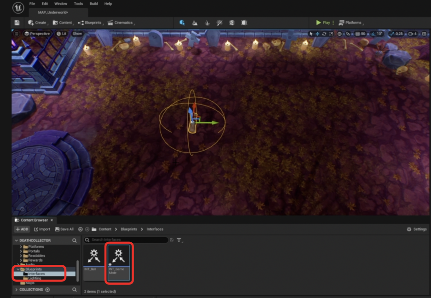Search the DEATHCOLLECTOR folder tree magnifier icon
431x298 pixels.
coord(74,240)
